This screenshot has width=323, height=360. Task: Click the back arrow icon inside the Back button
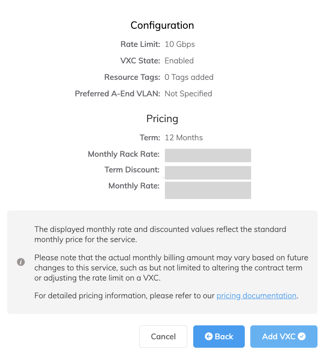[x=208, y=336]
